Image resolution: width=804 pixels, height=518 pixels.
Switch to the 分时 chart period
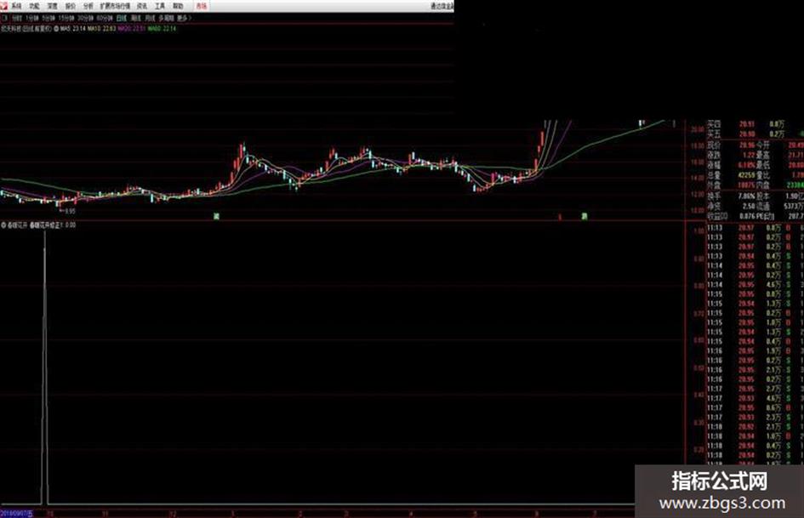(x=17, y=18)
